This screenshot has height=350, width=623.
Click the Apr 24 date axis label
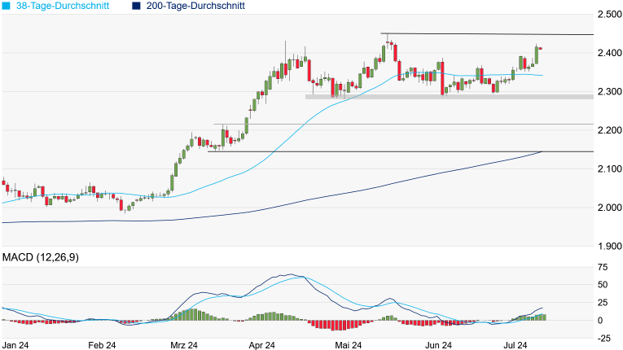point(262,345)
